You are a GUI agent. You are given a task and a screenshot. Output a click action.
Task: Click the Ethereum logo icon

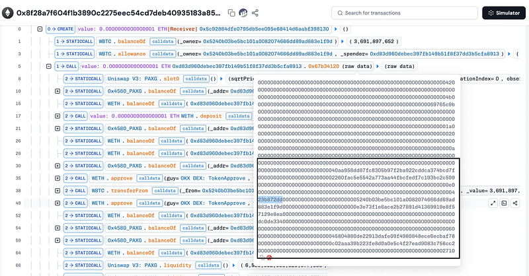[7, 13]
